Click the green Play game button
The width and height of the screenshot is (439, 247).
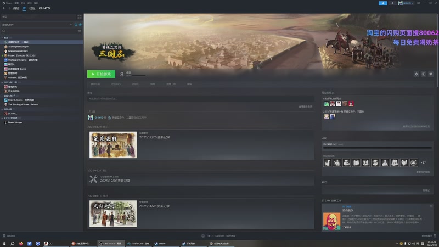tap(101, 74)
